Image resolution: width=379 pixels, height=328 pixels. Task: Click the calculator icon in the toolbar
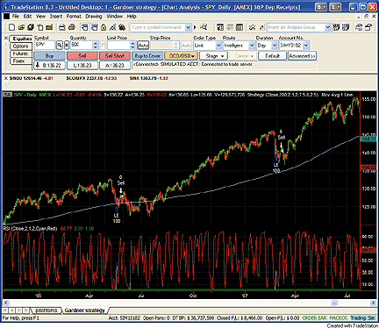coord(240,27)
